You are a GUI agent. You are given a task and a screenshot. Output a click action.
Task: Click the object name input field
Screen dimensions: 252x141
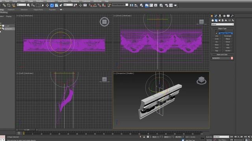(221, 58)
